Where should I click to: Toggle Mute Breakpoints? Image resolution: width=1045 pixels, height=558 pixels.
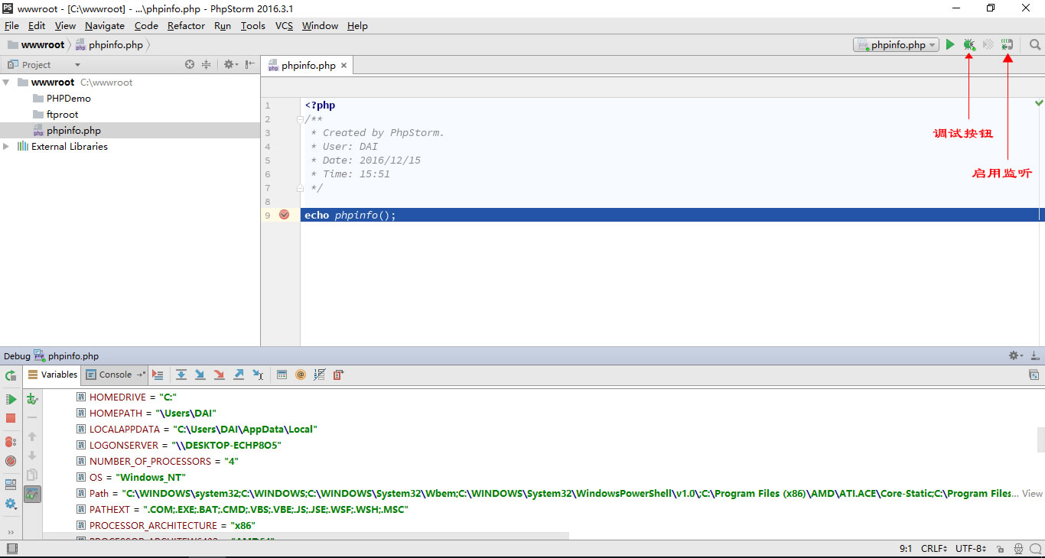pos(11,461)
